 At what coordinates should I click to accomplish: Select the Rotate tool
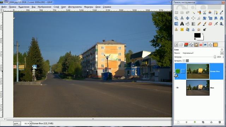point(204,18)
